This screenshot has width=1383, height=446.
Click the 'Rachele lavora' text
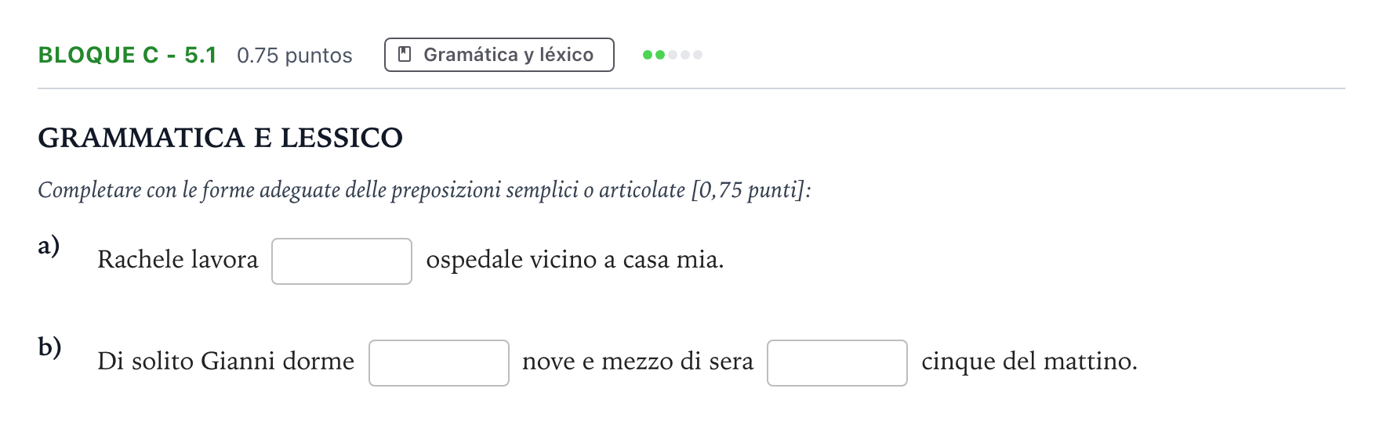178,260
